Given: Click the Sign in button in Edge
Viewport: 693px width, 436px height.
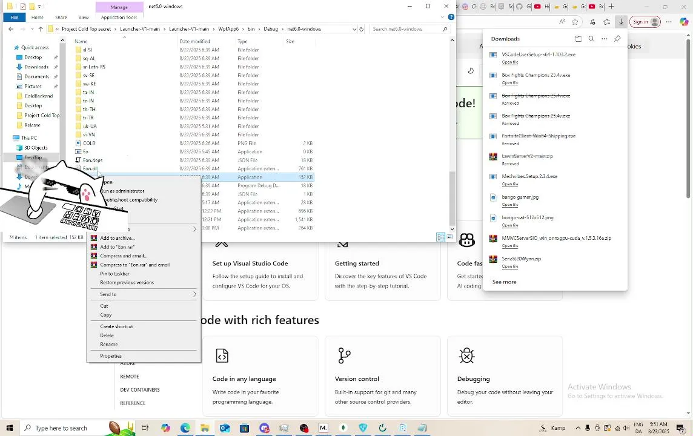Looking at the screenshot, I should 645,22.
